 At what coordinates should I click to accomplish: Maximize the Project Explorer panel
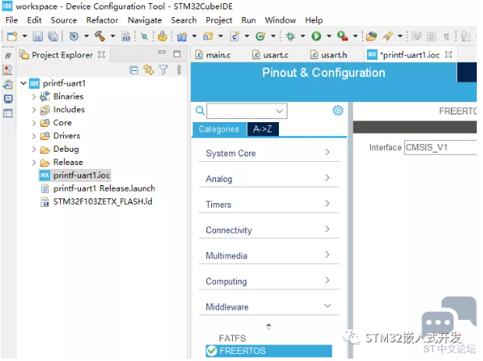point(177,54)
